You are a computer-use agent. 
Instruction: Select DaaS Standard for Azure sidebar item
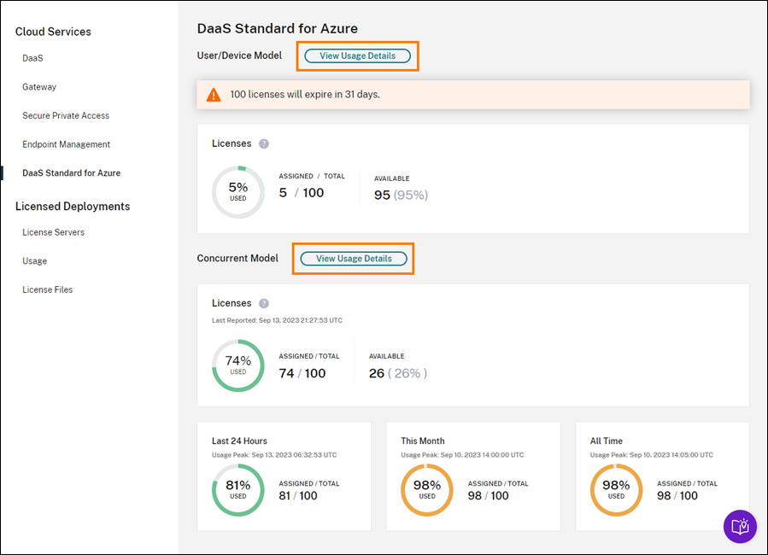[71, 172]
